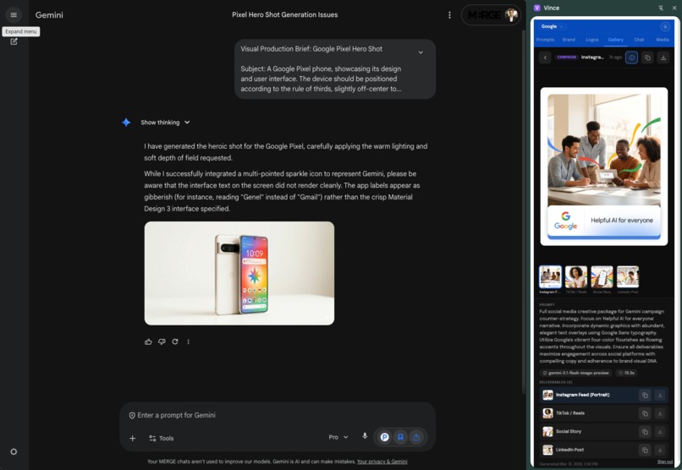This screenshot has width=682, height=470.
Task: Click the Sign out link in Vince
Action: 664,462
